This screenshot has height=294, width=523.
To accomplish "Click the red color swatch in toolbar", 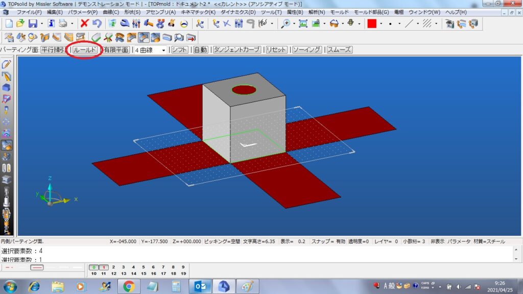I will click(372, 23).
